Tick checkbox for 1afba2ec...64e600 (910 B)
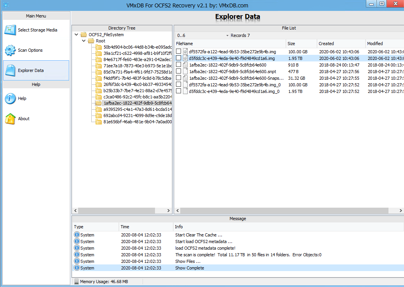The image size is (404, 287). pos(178,65)
